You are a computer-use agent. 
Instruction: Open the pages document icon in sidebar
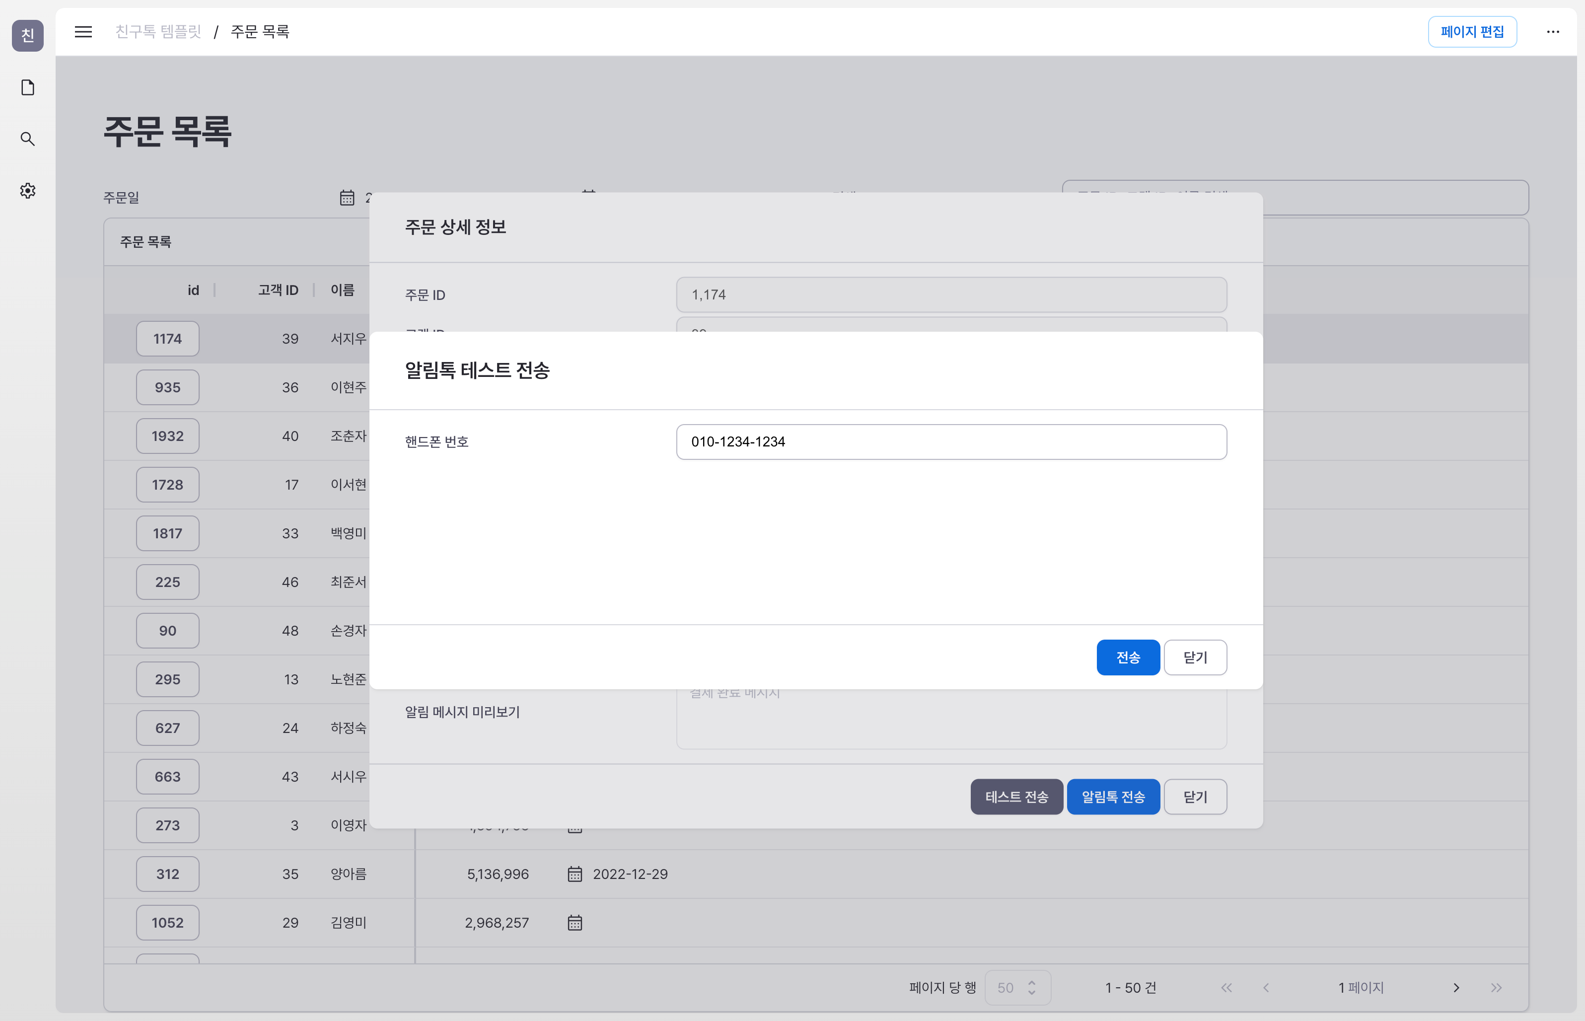pos(28,87)
